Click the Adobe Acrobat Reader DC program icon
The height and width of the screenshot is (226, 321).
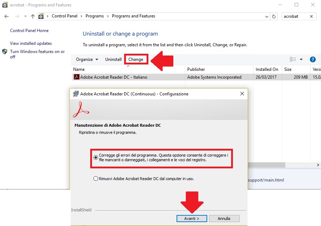tap(76, 77)
